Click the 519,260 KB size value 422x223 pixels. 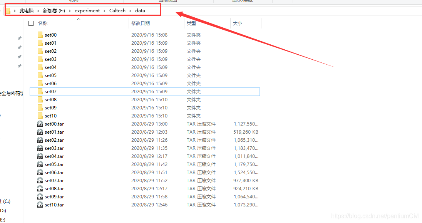tap(246, 132)
